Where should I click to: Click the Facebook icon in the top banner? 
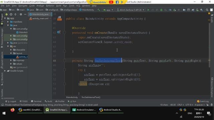pos(117,2)
